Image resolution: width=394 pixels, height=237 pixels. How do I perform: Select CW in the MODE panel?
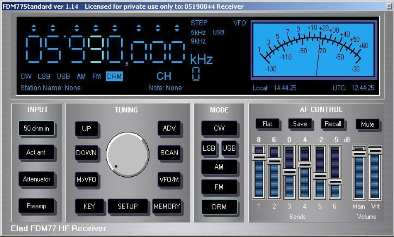(x=219, y=128)
